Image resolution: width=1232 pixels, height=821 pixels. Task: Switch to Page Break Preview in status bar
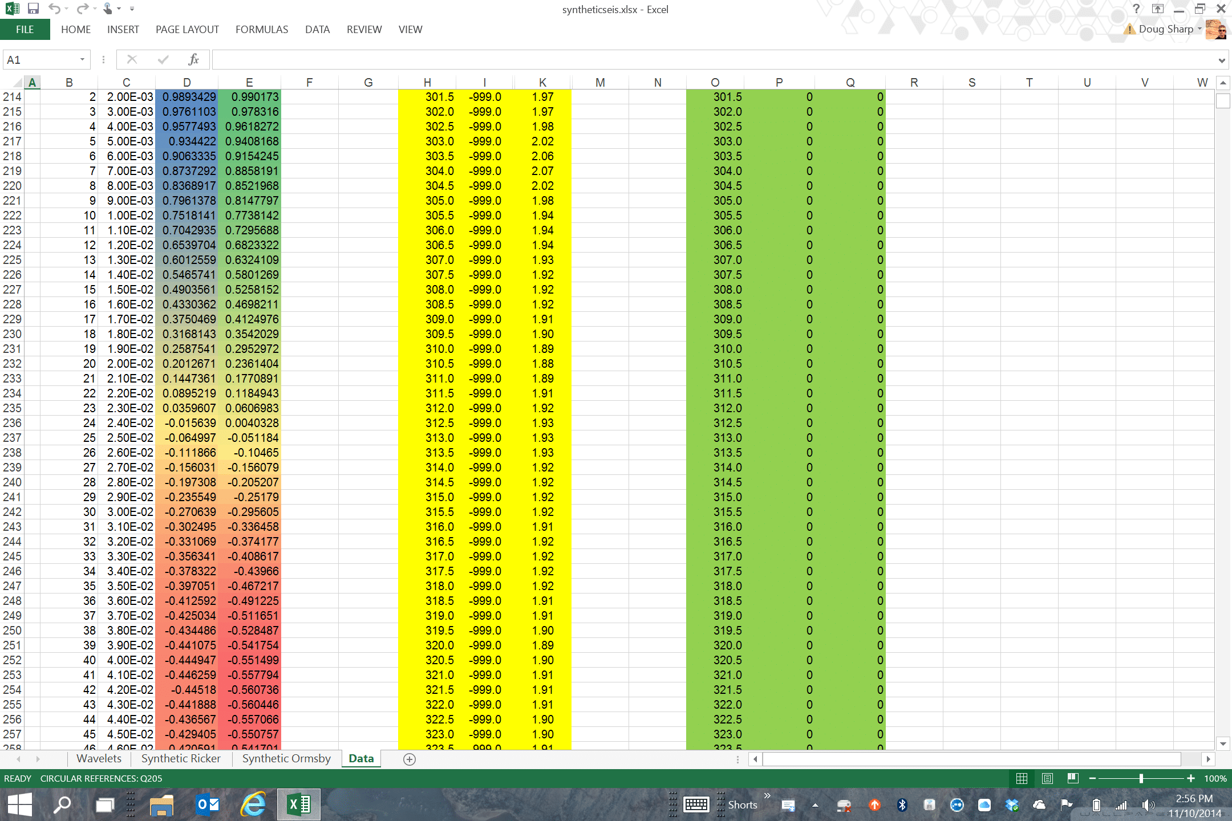[1072, 778]
